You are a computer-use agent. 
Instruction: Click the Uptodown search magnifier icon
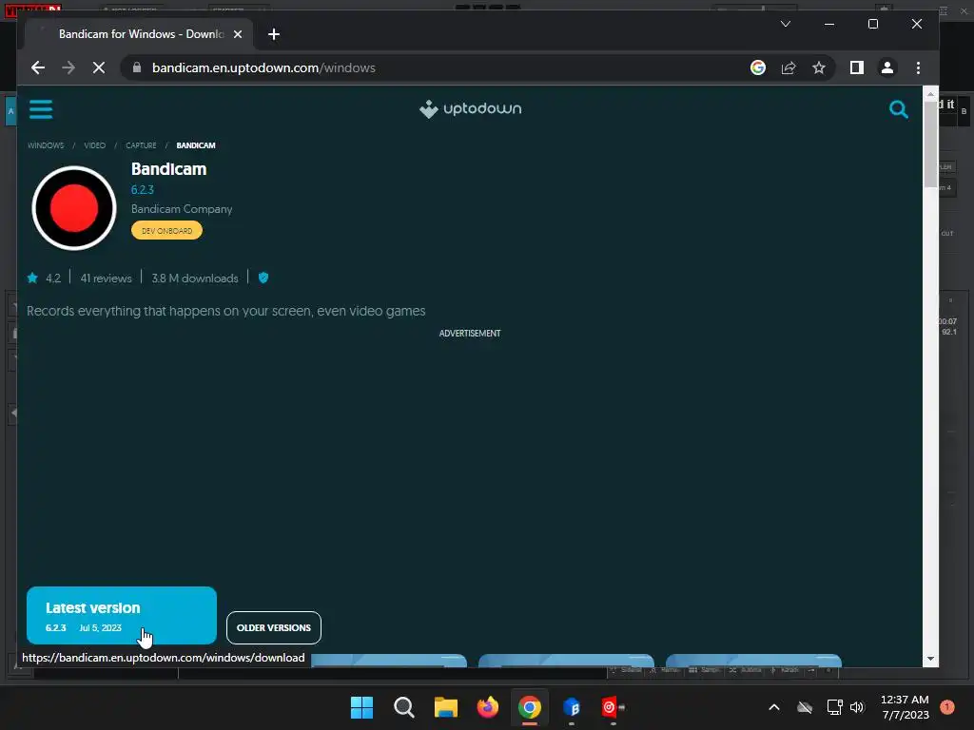coord(898,110)
